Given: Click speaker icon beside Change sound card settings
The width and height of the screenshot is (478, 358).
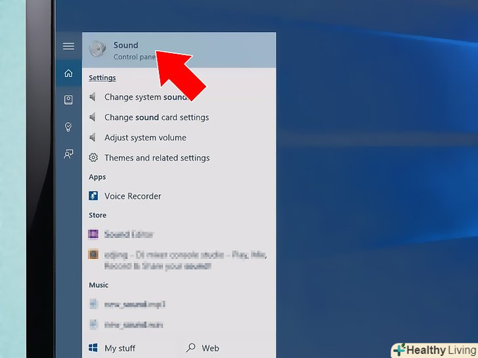Looking at the screenshot, I should (93, 117).
